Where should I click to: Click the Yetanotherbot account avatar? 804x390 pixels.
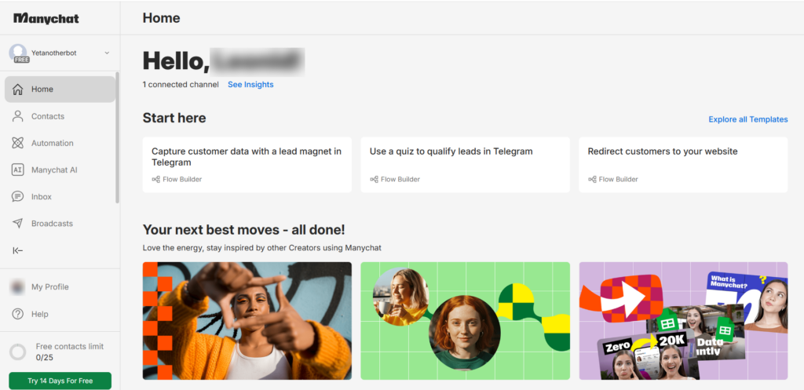click(18, 53)
